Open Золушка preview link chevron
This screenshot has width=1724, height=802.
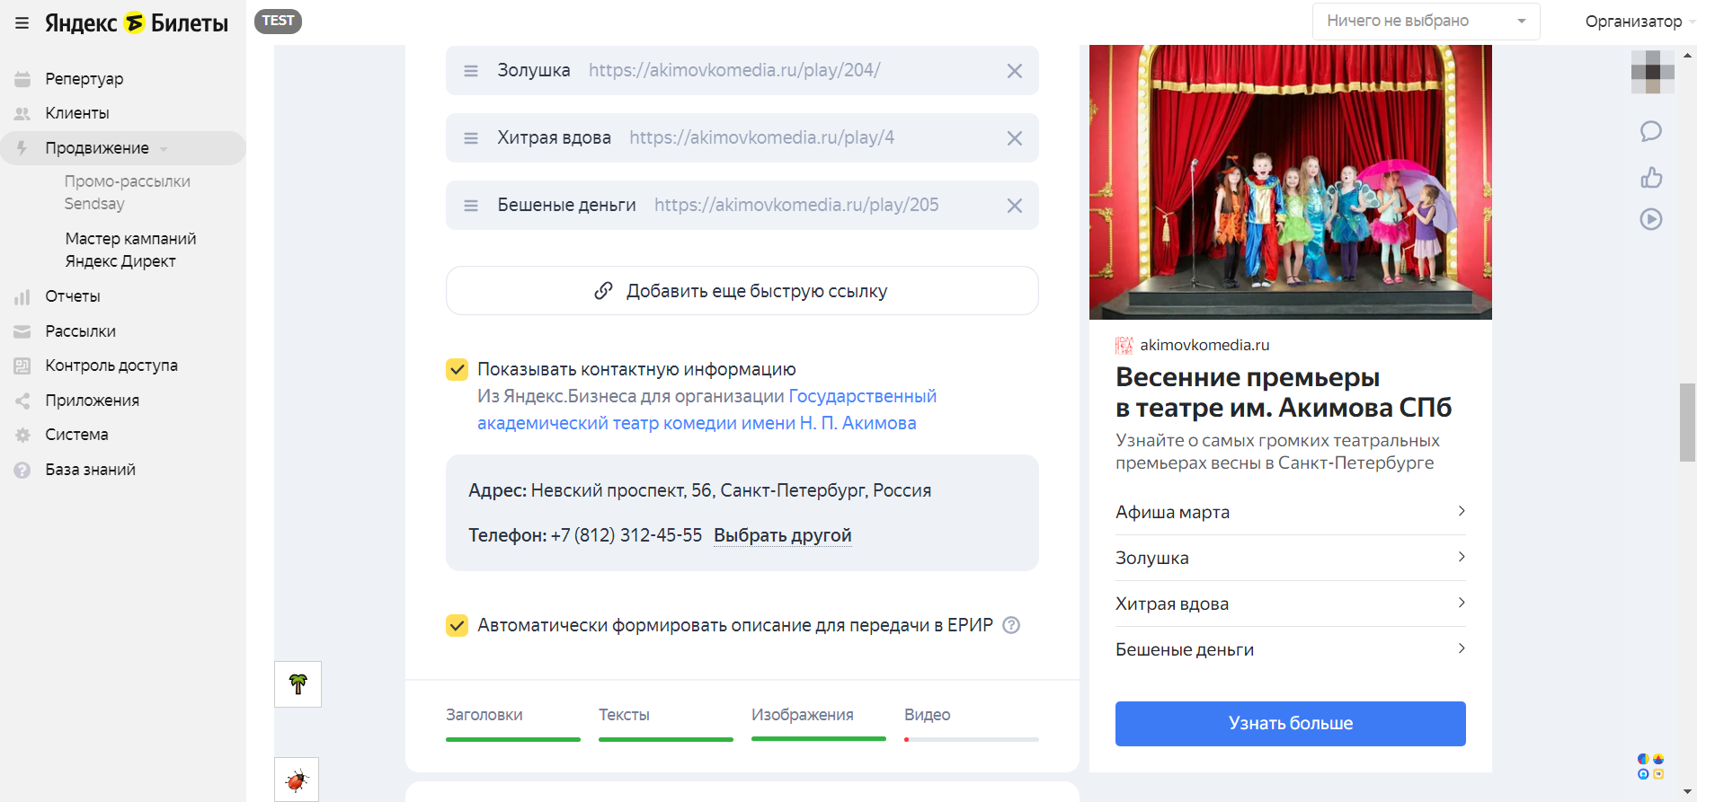click(1462, 557)
